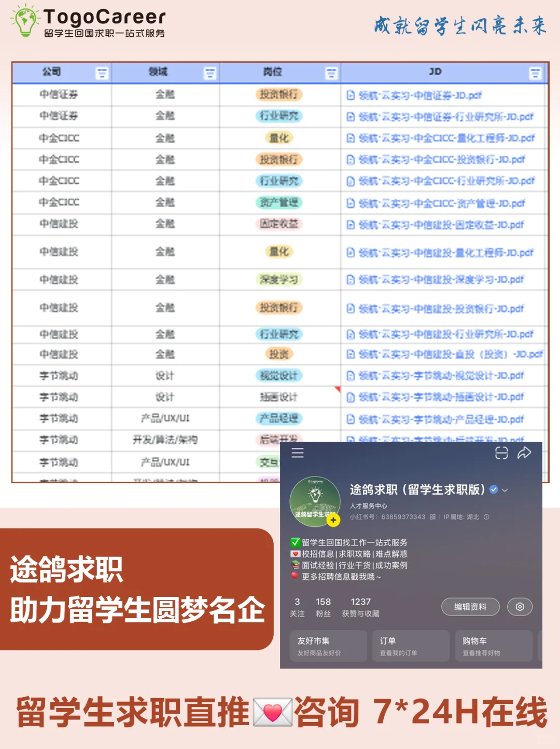Image resolution: width=560 pixels, height=749 pixels.
Task: Tap the QR code icon beside 小红书号
Action: coord(432,517)
